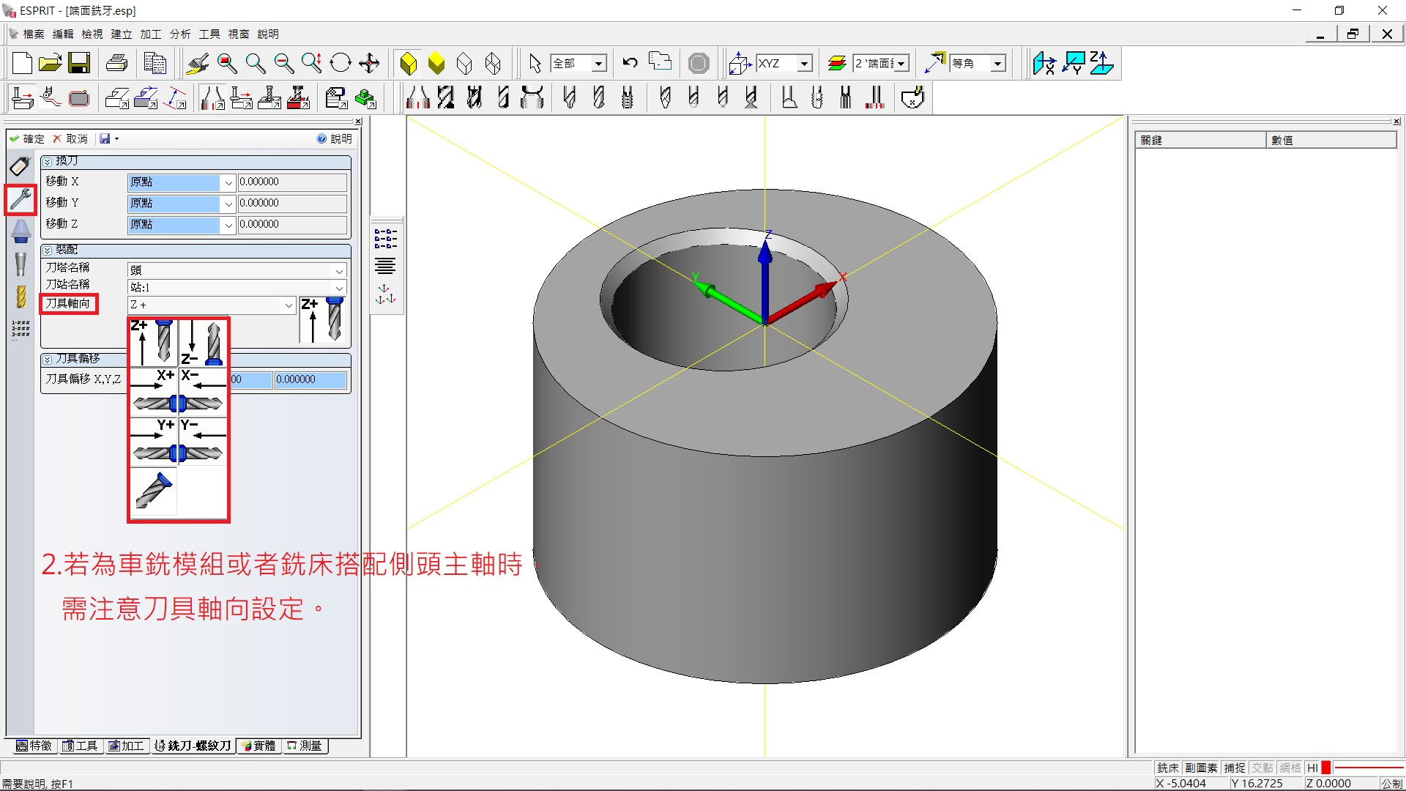Select the wrench assembly page icon

(21, 199)
